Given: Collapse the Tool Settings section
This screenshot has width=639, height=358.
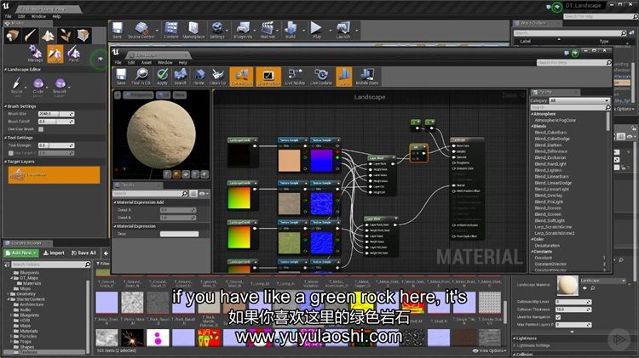Looking at the screenshot, I should coord(6,138).
